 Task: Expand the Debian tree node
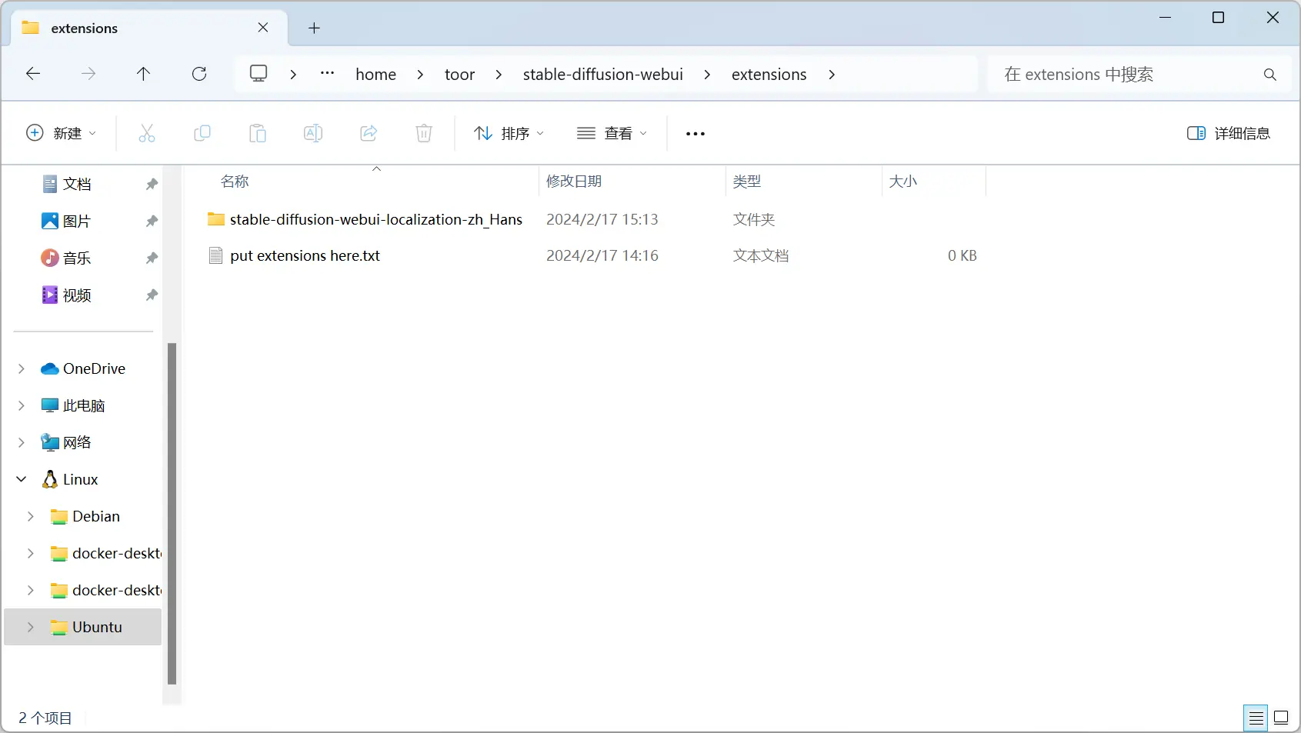click(x=31, y=516)
